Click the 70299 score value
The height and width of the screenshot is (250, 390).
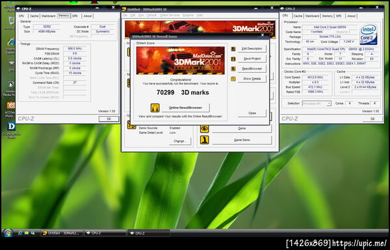tap(165, 92)
